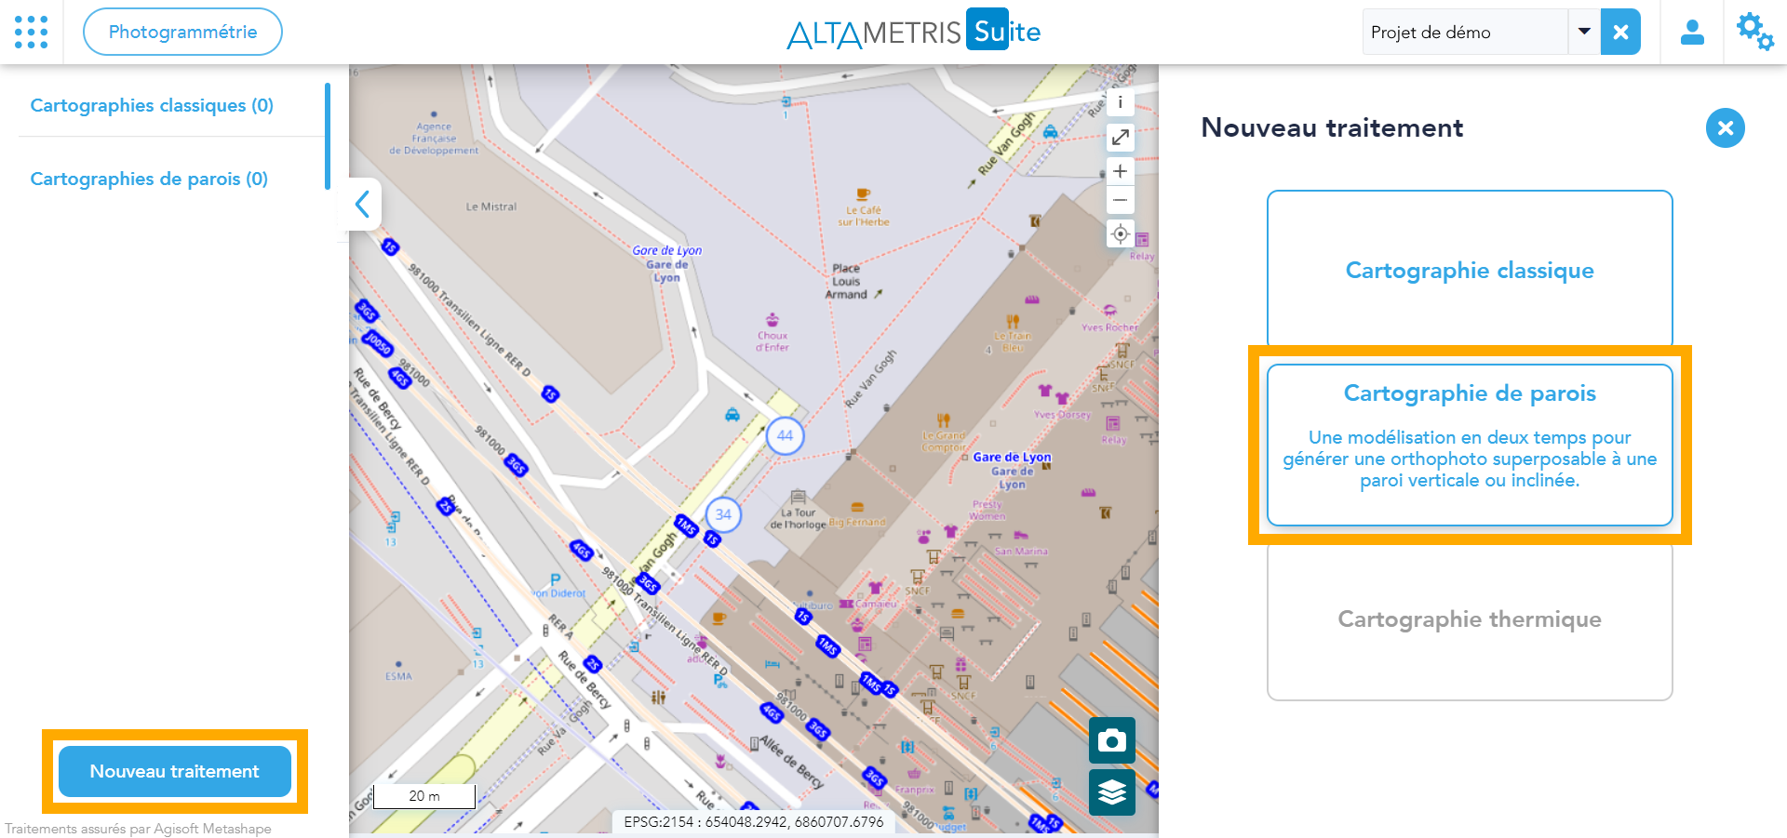Open the apps grid menu
Screen dimensions: 1787x838
(x=32, y=32)
